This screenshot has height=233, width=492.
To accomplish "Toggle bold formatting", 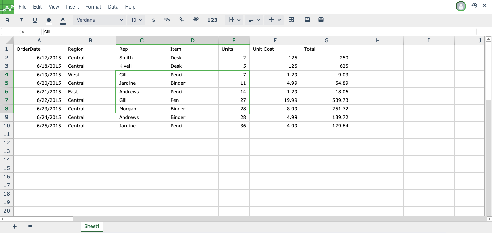I will (x=8, y=20).
